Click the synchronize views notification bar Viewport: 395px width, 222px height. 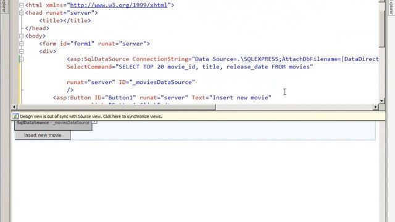pos(198,117)
